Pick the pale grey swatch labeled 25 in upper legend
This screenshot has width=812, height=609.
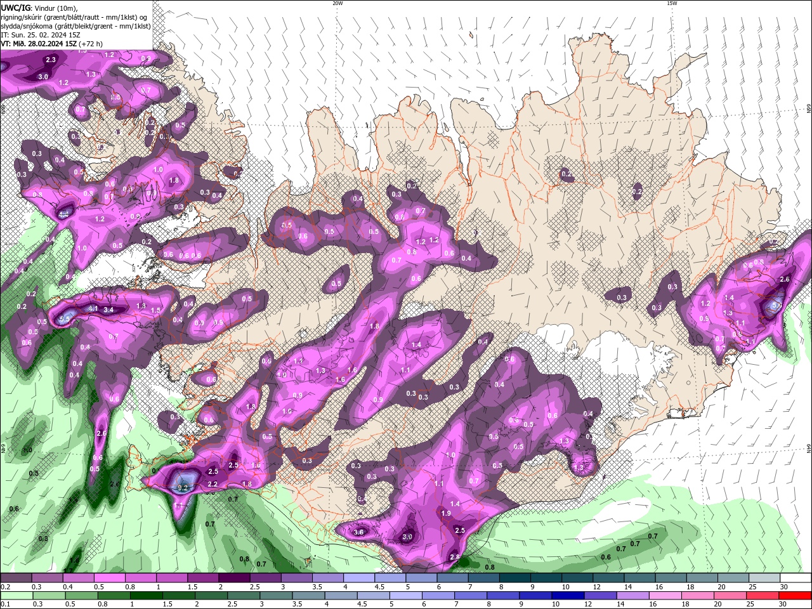765,578
